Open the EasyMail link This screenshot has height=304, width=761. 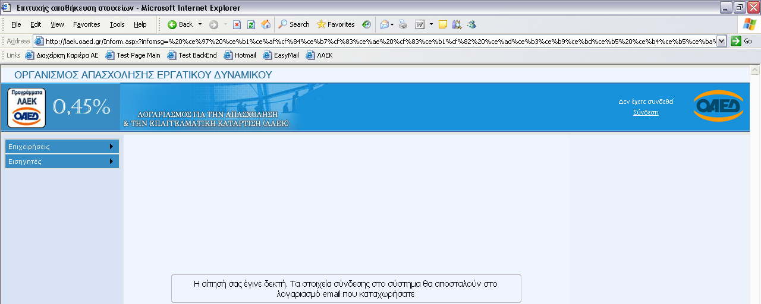(x=281, y=55)
